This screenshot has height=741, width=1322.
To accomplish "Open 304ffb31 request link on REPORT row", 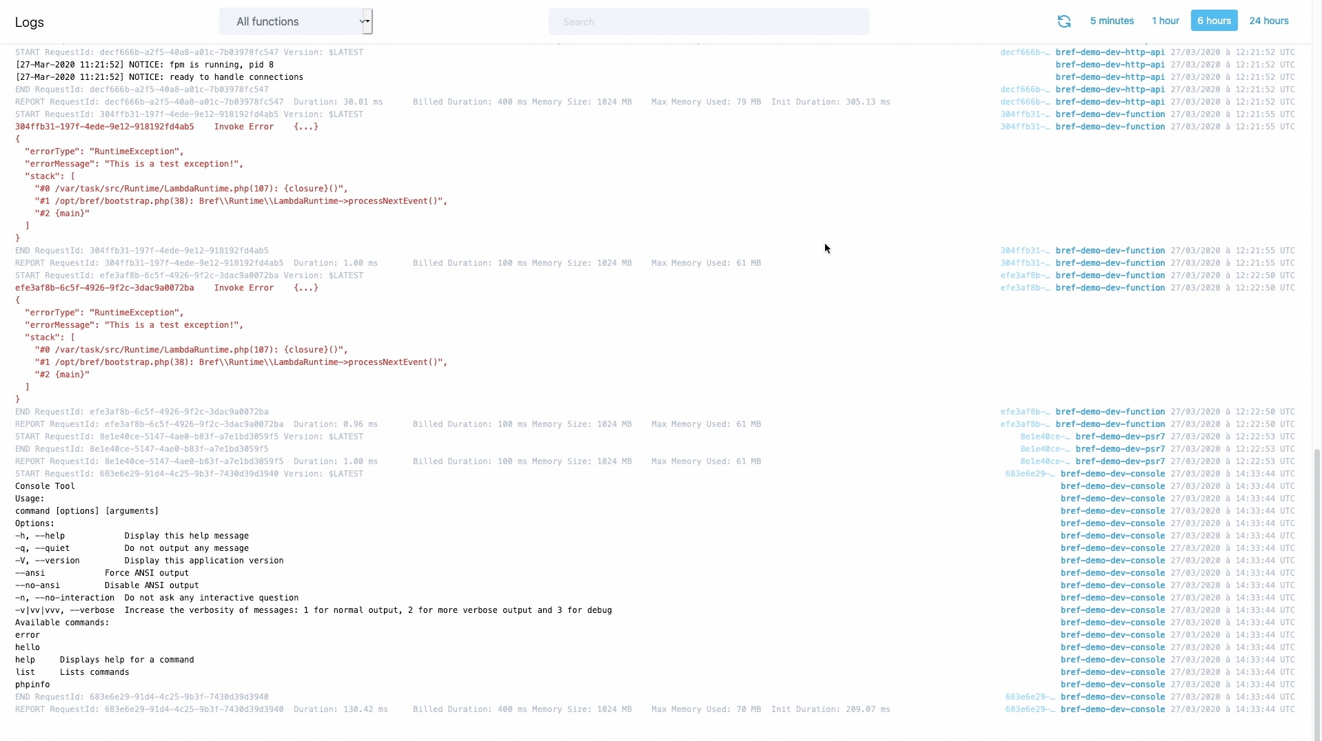I will [1025, 263].
